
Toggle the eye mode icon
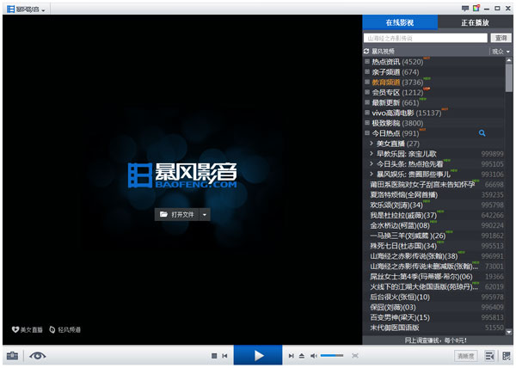pyautogui.click(x=38, y=356)
